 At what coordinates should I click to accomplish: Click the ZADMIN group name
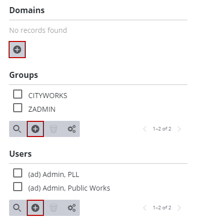(x=42, y=109)
